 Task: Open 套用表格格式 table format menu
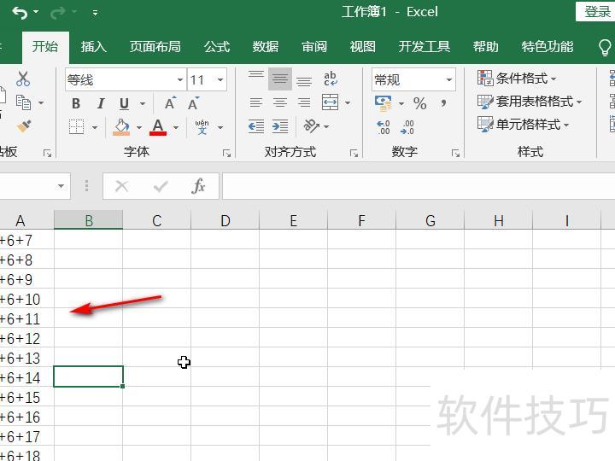530,101
